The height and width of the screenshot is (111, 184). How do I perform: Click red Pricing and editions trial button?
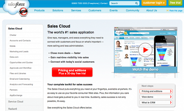pyautogui.click(x=72, y=72)
